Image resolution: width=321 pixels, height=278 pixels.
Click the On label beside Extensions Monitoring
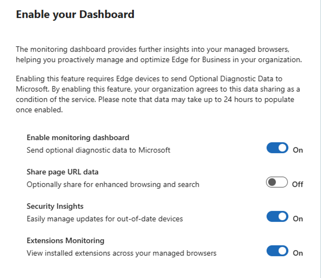(298, 253)
